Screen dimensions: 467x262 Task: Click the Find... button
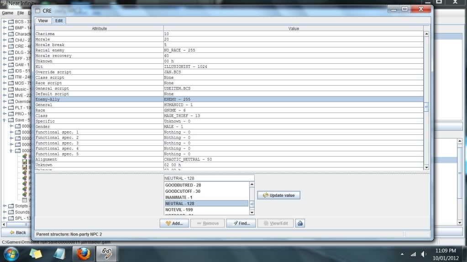[x=241, y=223]
